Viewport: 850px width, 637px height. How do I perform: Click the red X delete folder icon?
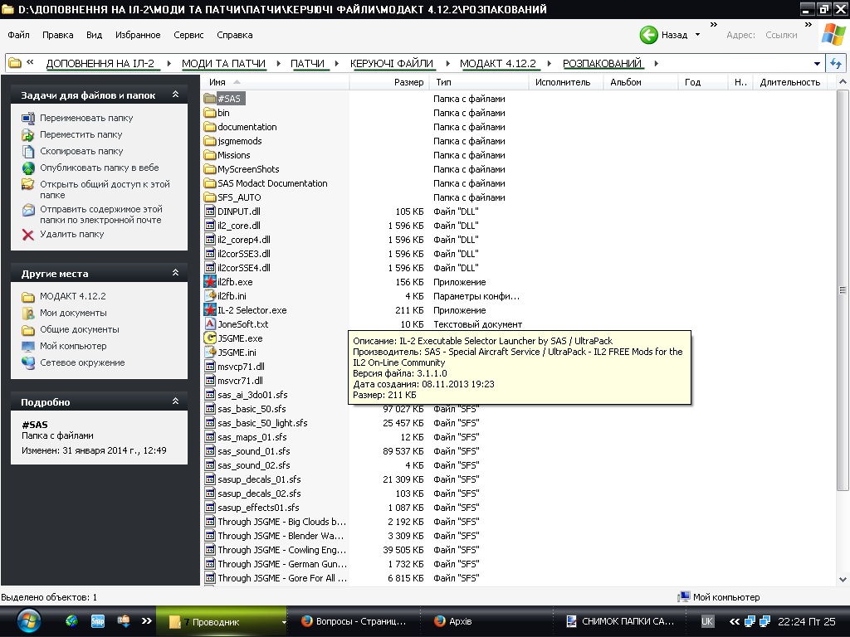click(28, 234)
